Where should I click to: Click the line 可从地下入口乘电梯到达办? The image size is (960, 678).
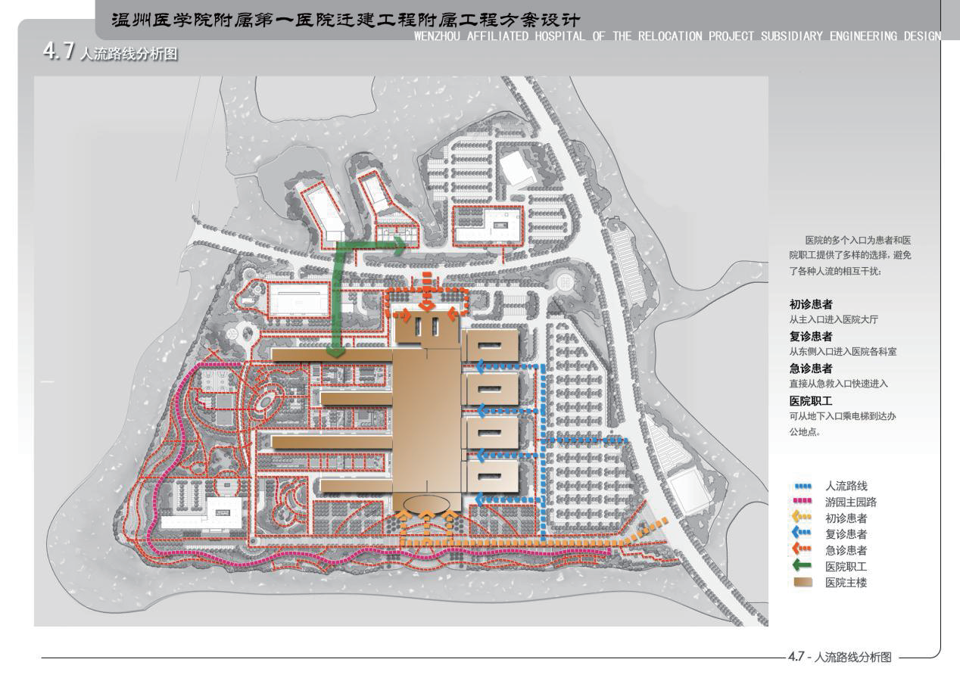tap(843, 416)
